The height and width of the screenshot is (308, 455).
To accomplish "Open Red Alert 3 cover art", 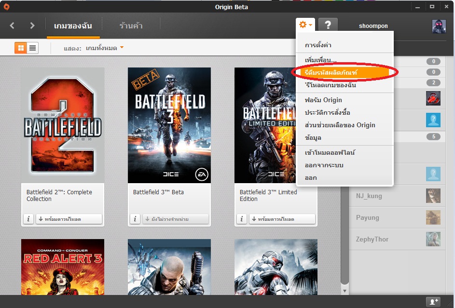I will [x=63, y=267].
